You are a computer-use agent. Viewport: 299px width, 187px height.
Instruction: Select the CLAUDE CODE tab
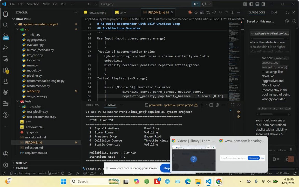click(x=257, y=12)
